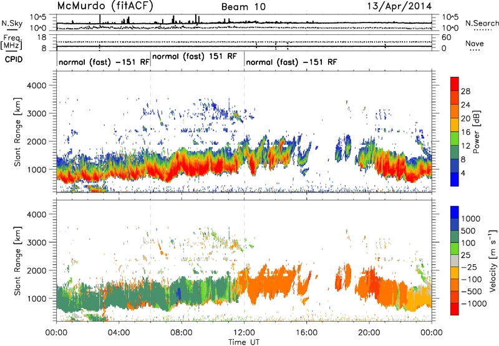Select the dark green 8–12 dB power colorbar segment
499x346 pixels.
455,152
